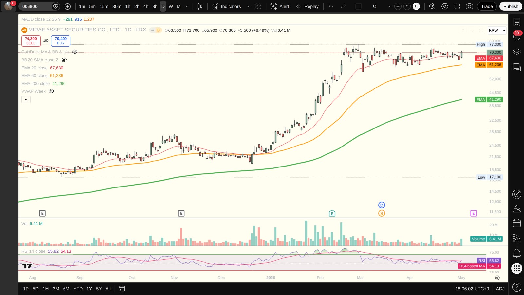This screenshot has width=524, height=295.
Task: Open the layout name dropdown arrow
Action: click(389, 6)
